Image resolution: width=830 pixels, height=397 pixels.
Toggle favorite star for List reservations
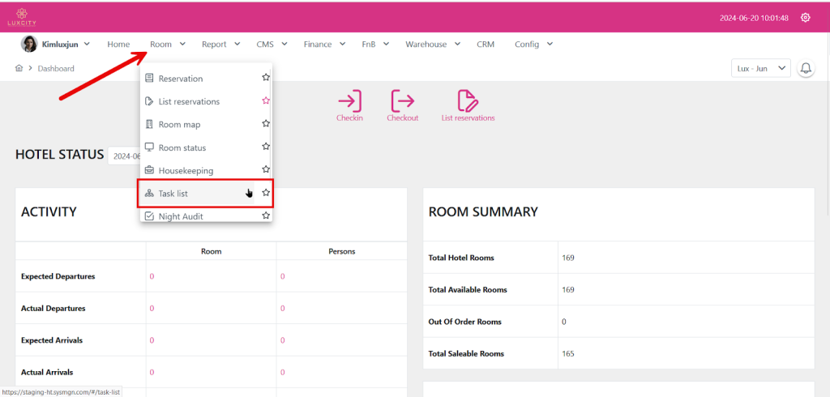265,101
